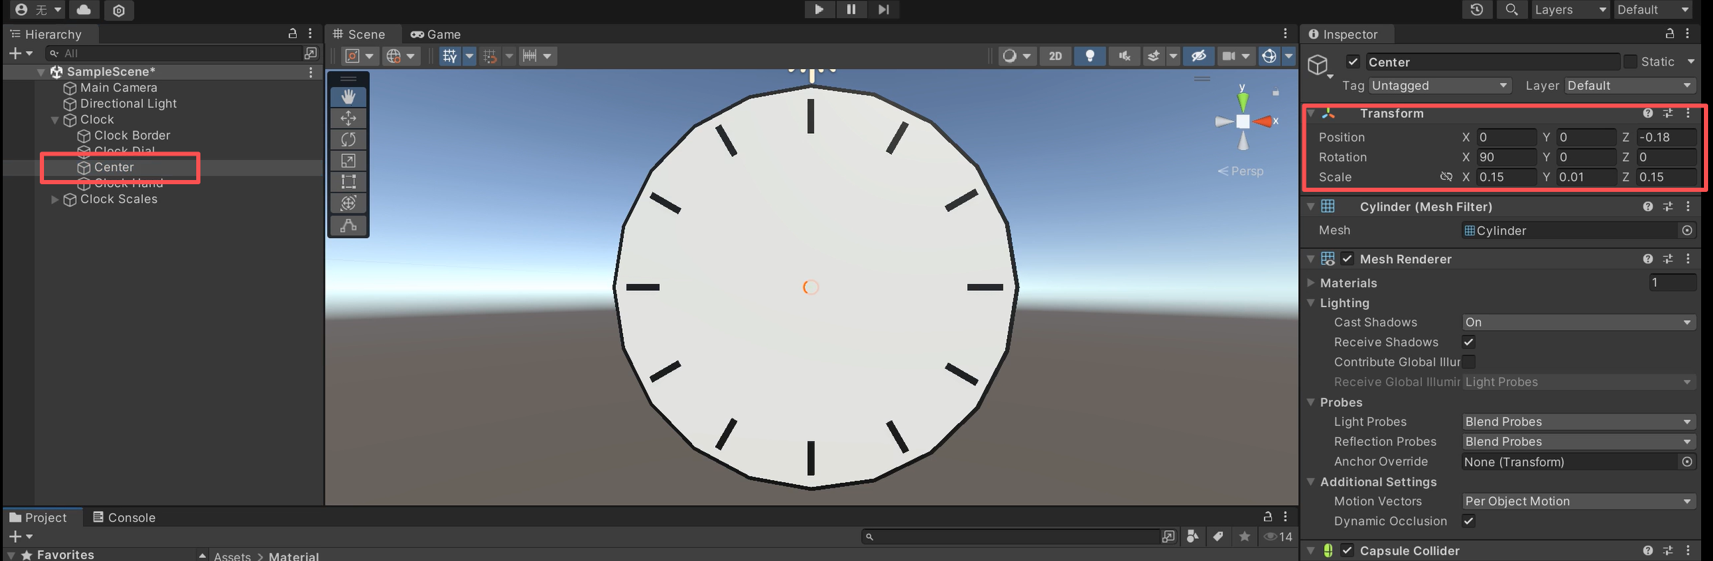Select the Transform tool
The height and width of the screenshot is (561, 1713).
point(348,203)
